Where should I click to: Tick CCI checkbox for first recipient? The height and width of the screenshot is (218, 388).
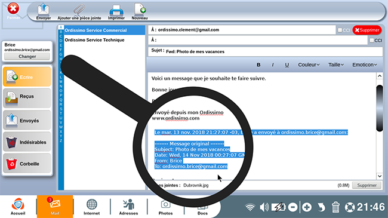point(340,30)
